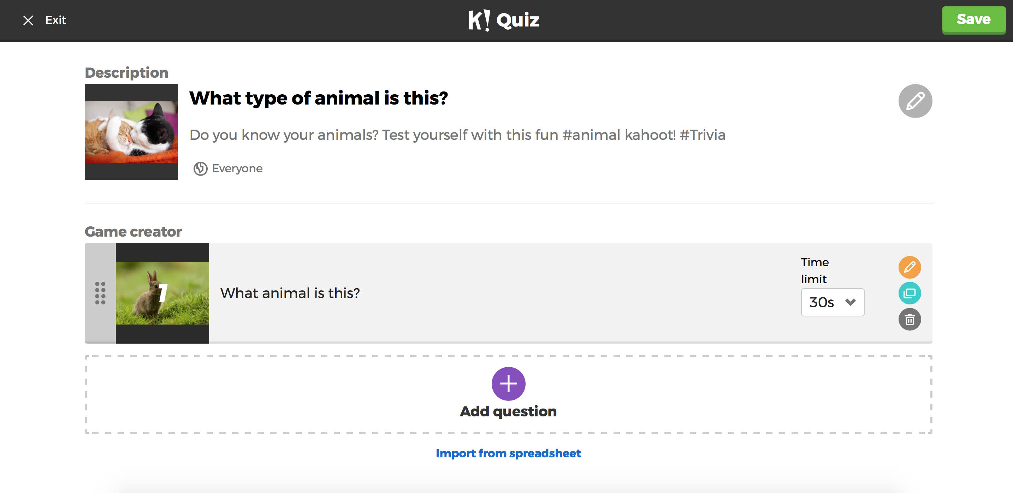Viewport: 1013px width, 493px height.
Task: Click the description subtitle text area
Action: tap(457, 135)
